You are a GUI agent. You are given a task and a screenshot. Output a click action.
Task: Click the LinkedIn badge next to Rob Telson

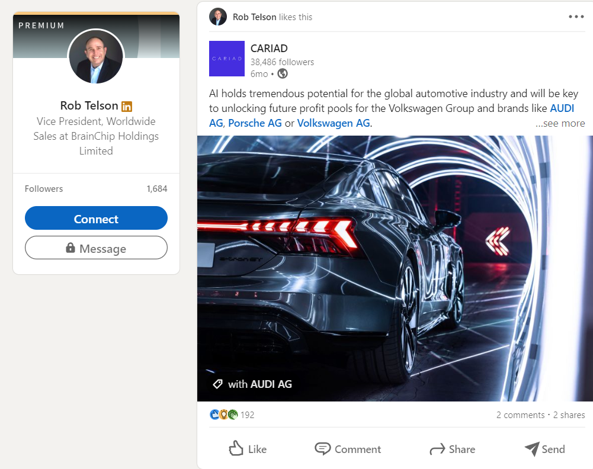pos(127,107)
